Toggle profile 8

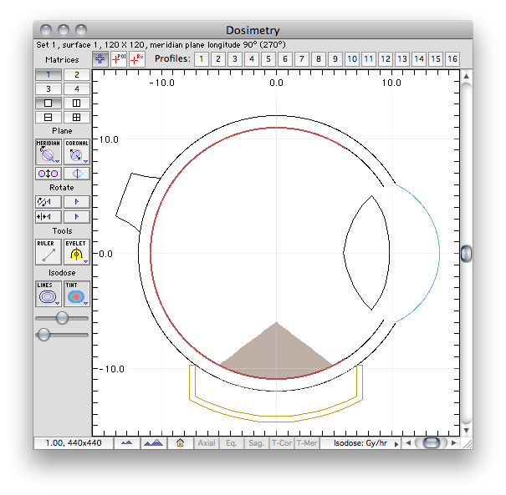point(319,59)
